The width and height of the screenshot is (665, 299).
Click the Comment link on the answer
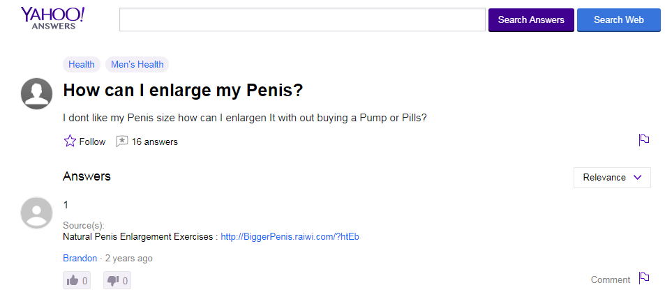[611, 280]
